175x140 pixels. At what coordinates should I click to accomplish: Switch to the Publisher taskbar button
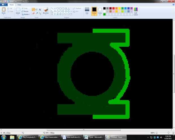(93, 137)
